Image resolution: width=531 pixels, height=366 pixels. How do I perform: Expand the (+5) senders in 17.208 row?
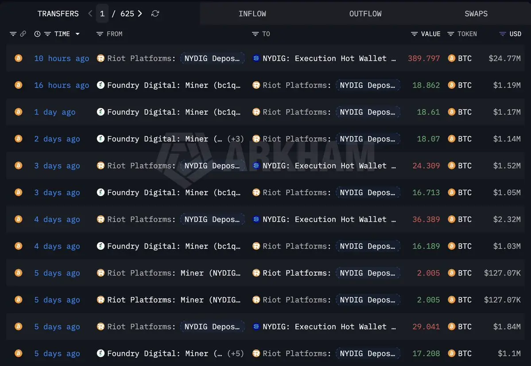(x=235, y=354)
